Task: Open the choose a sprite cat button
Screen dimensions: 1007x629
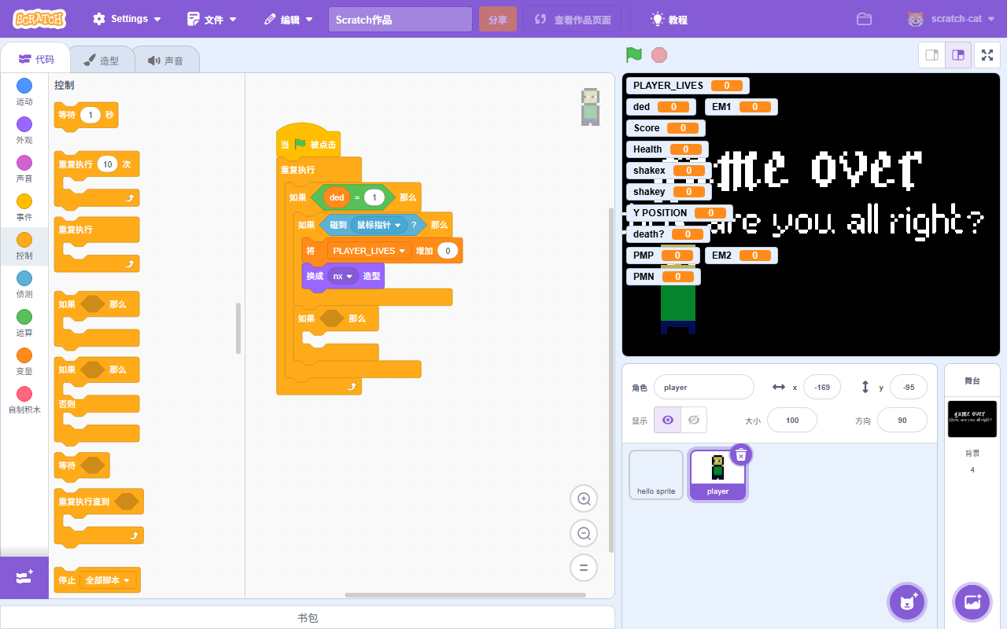Action: point(907,602)
